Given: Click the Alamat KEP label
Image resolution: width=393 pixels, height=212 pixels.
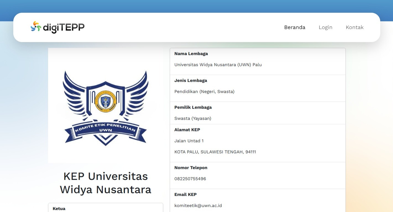Looking at the screenshot, I should click(x=187, y=130).
